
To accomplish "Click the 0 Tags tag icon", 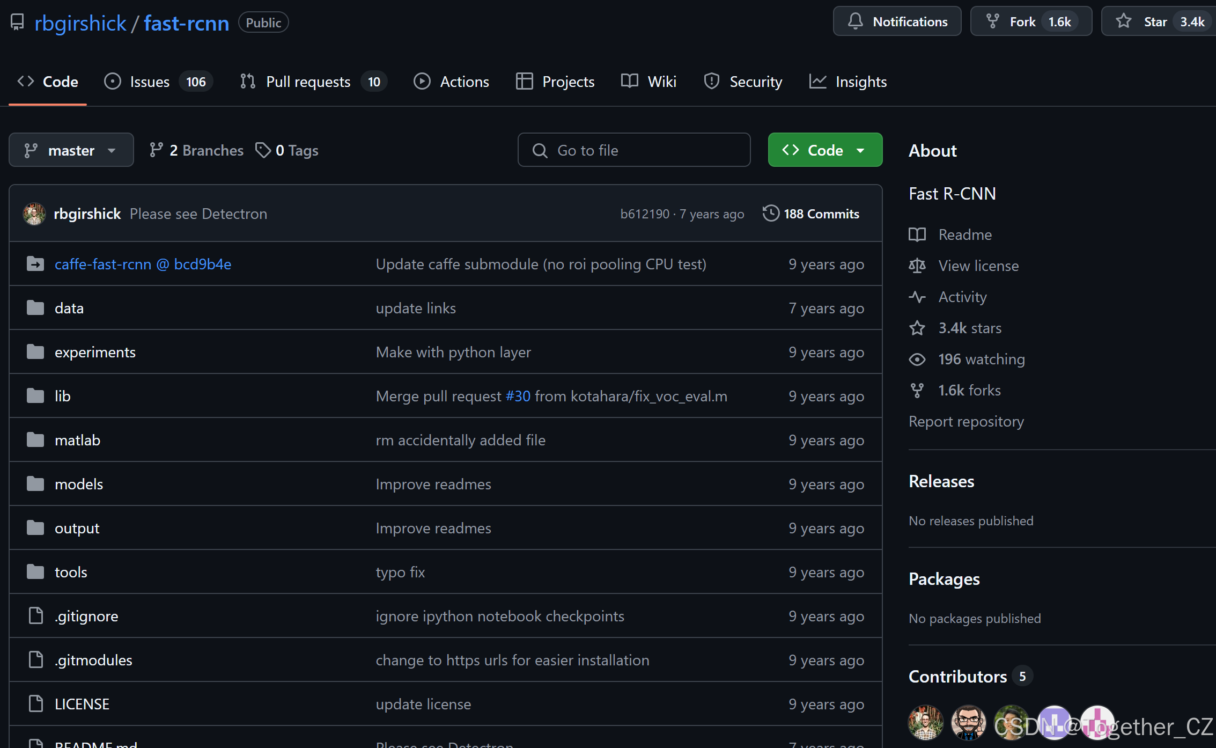I will (x=263, y=150).
